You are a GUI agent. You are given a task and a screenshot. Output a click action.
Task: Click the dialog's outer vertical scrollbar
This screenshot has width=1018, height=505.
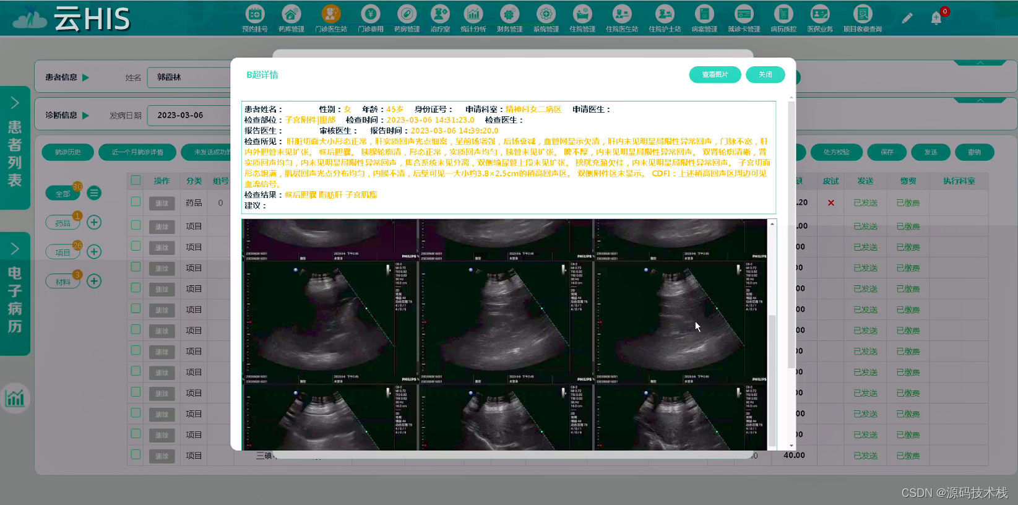coord(791,235)
